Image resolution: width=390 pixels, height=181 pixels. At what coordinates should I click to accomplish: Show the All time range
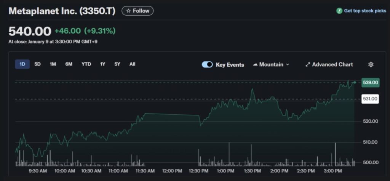(x=132, y=64)
